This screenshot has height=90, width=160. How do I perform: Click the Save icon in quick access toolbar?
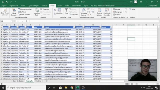3,2
